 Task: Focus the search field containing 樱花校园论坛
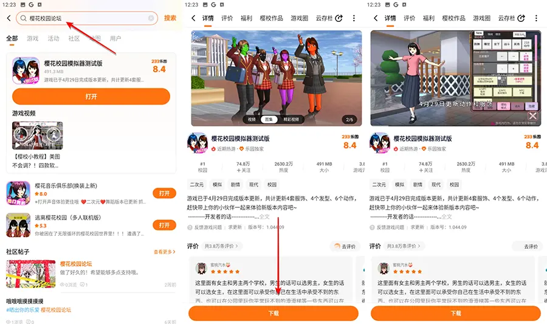[x=87, y=18]
